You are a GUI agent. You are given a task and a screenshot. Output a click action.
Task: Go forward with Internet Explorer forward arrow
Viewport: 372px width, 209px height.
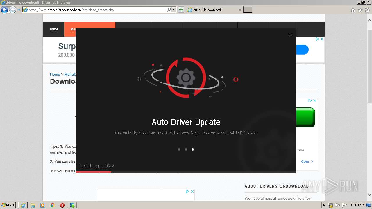[x=12, y=10]
